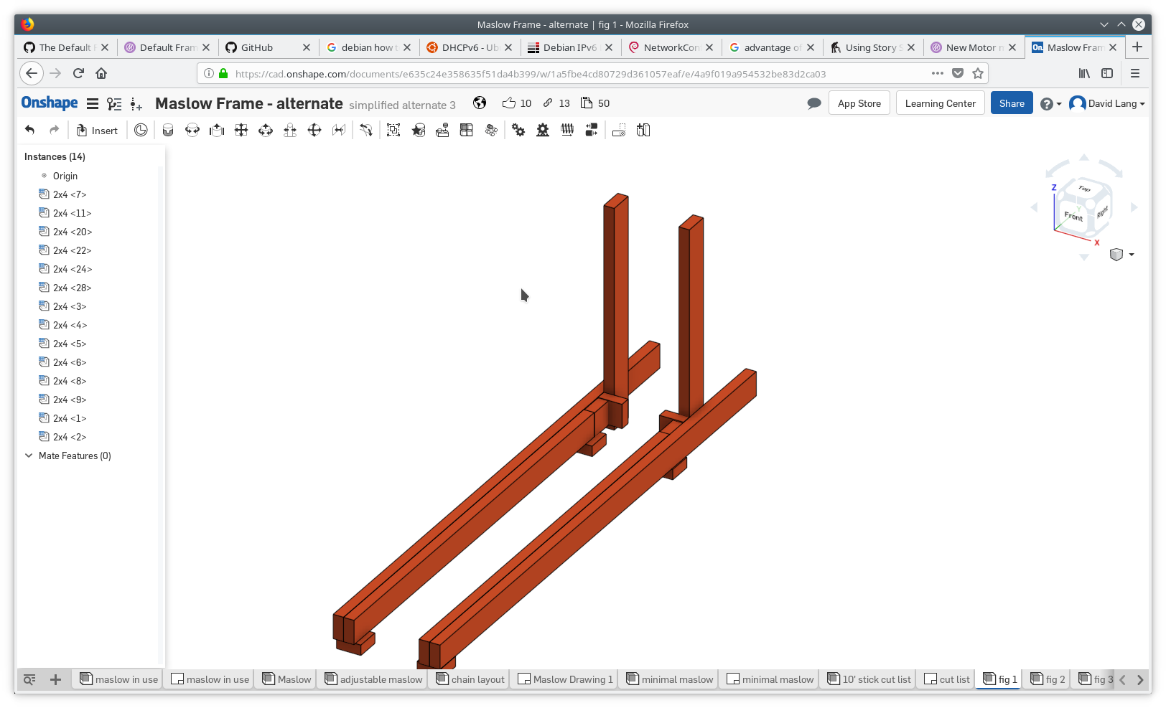
Task: Open the "10' stick cut list" tab
Action: pyautogui.click(x=869, y=679)
